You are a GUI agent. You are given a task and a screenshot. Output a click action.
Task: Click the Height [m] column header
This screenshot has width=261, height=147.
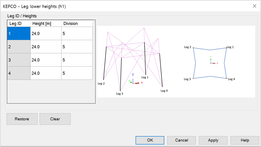(x=46, y=24)
